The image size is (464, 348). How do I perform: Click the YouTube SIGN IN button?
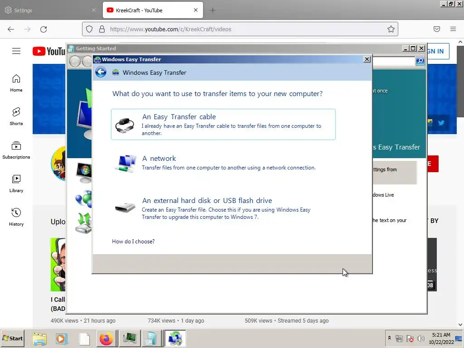pos(438,51)
